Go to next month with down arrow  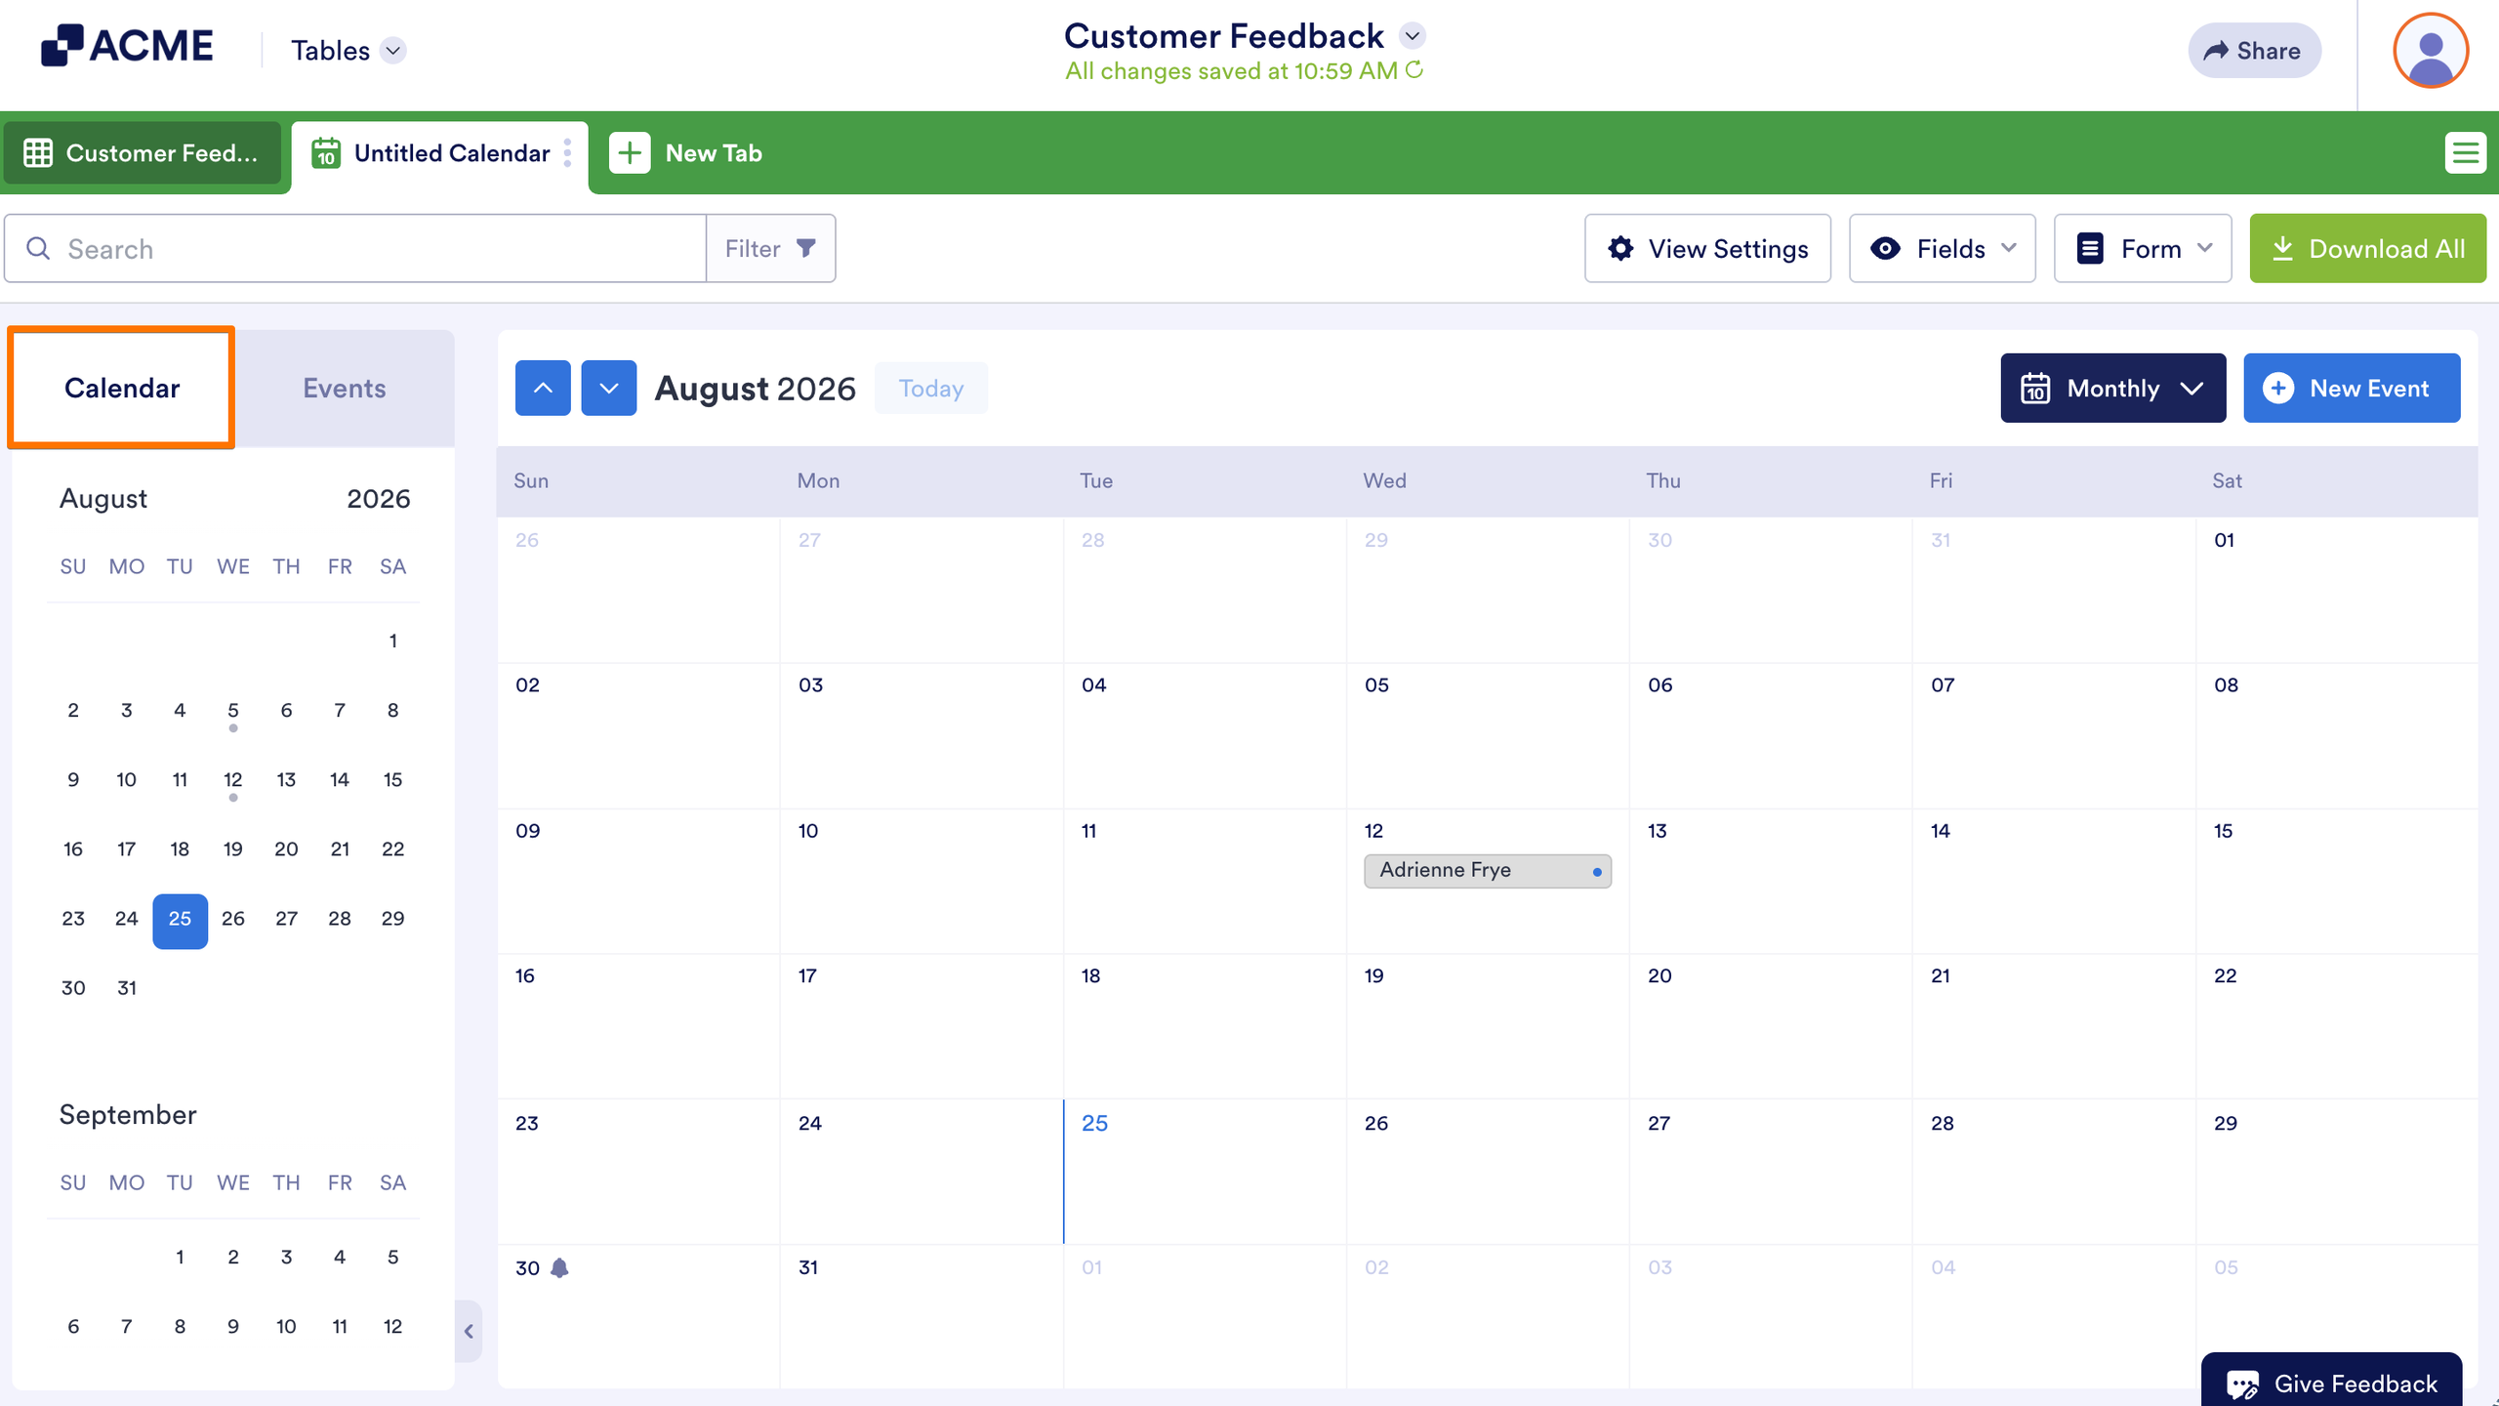pyautogui.click(x=609, y=388)
